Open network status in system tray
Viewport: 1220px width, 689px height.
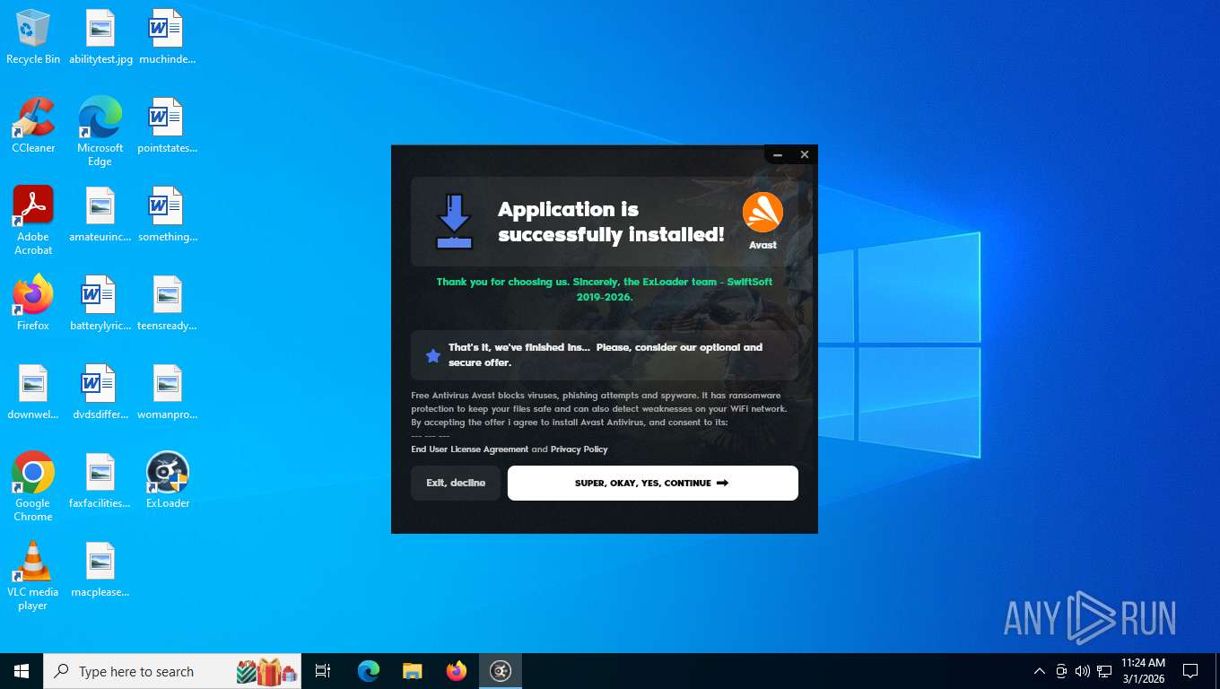pos(1104,671)
